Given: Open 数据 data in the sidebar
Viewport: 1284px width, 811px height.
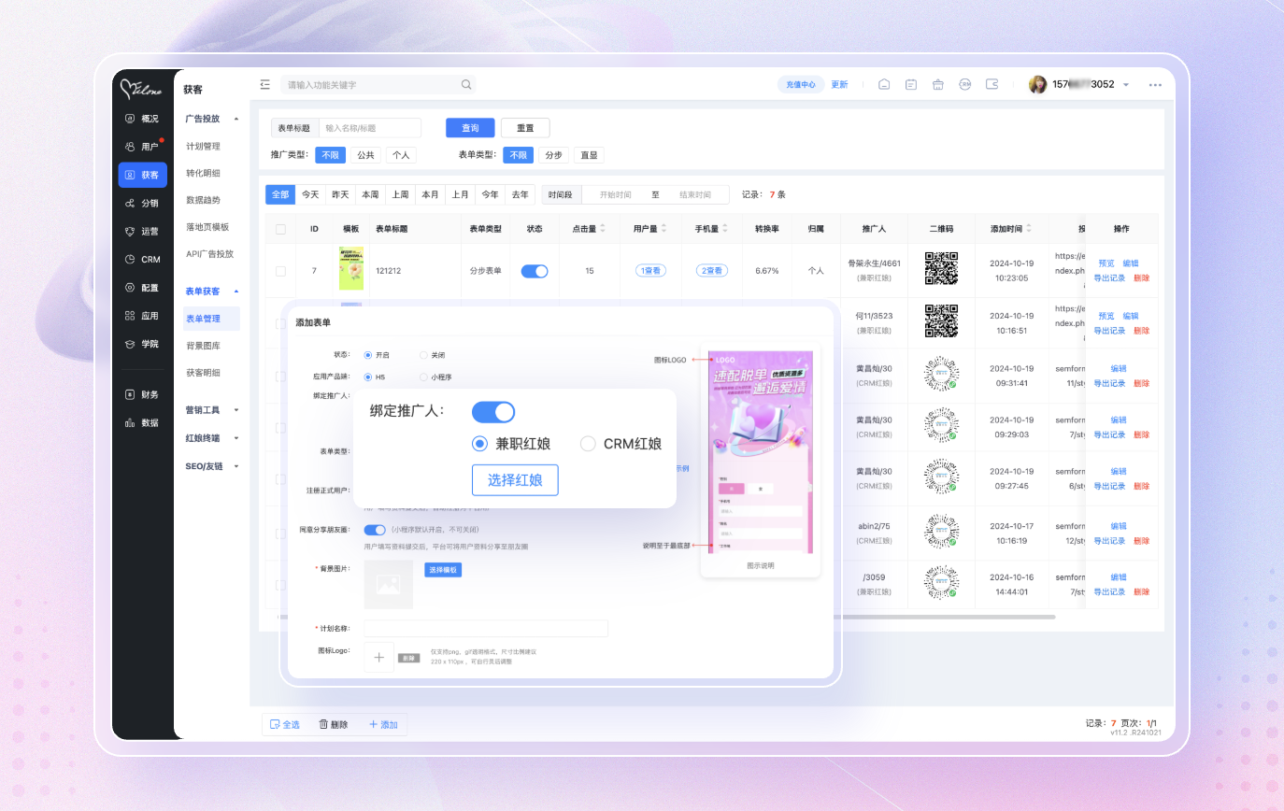Looking at the screenshot, I should 142,422.
